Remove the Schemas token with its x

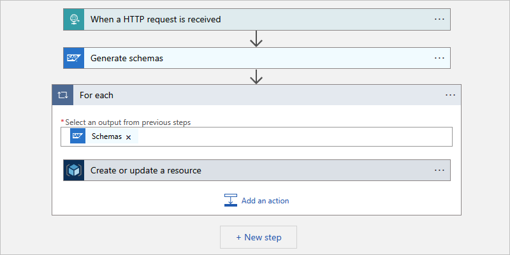pos(129,137)
